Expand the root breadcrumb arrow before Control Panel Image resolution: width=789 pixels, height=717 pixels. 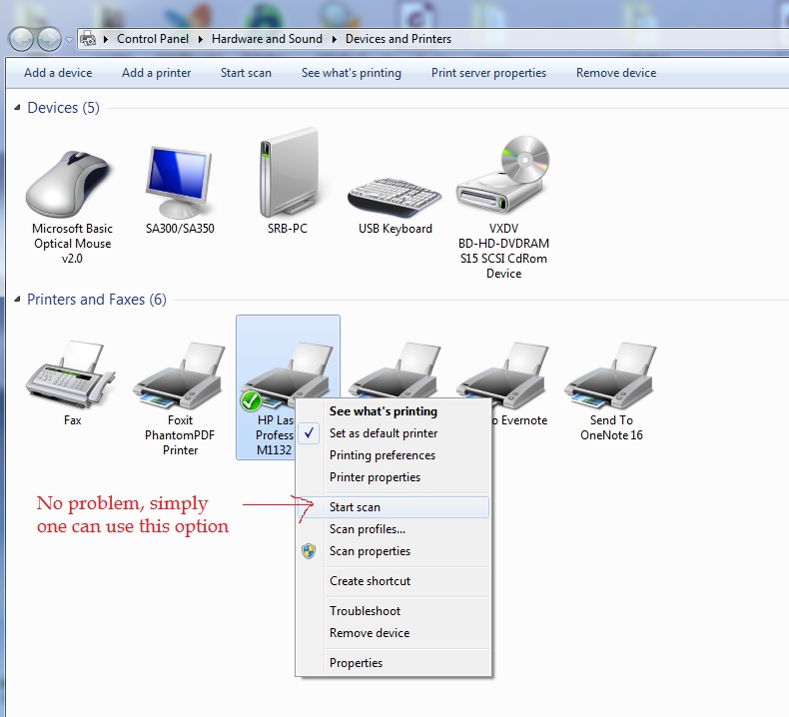click(106, 39)
